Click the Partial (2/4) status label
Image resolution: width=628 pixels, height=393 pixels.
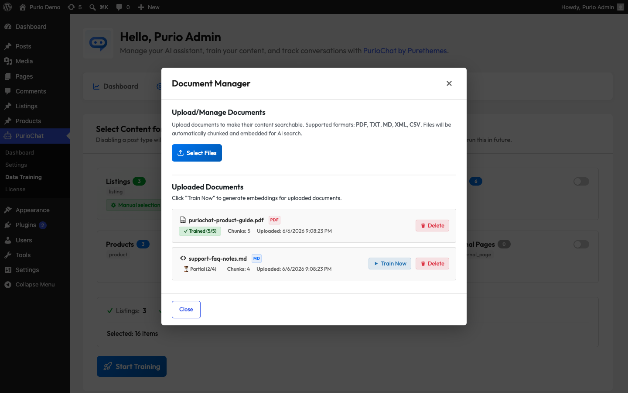coord(200,269)
